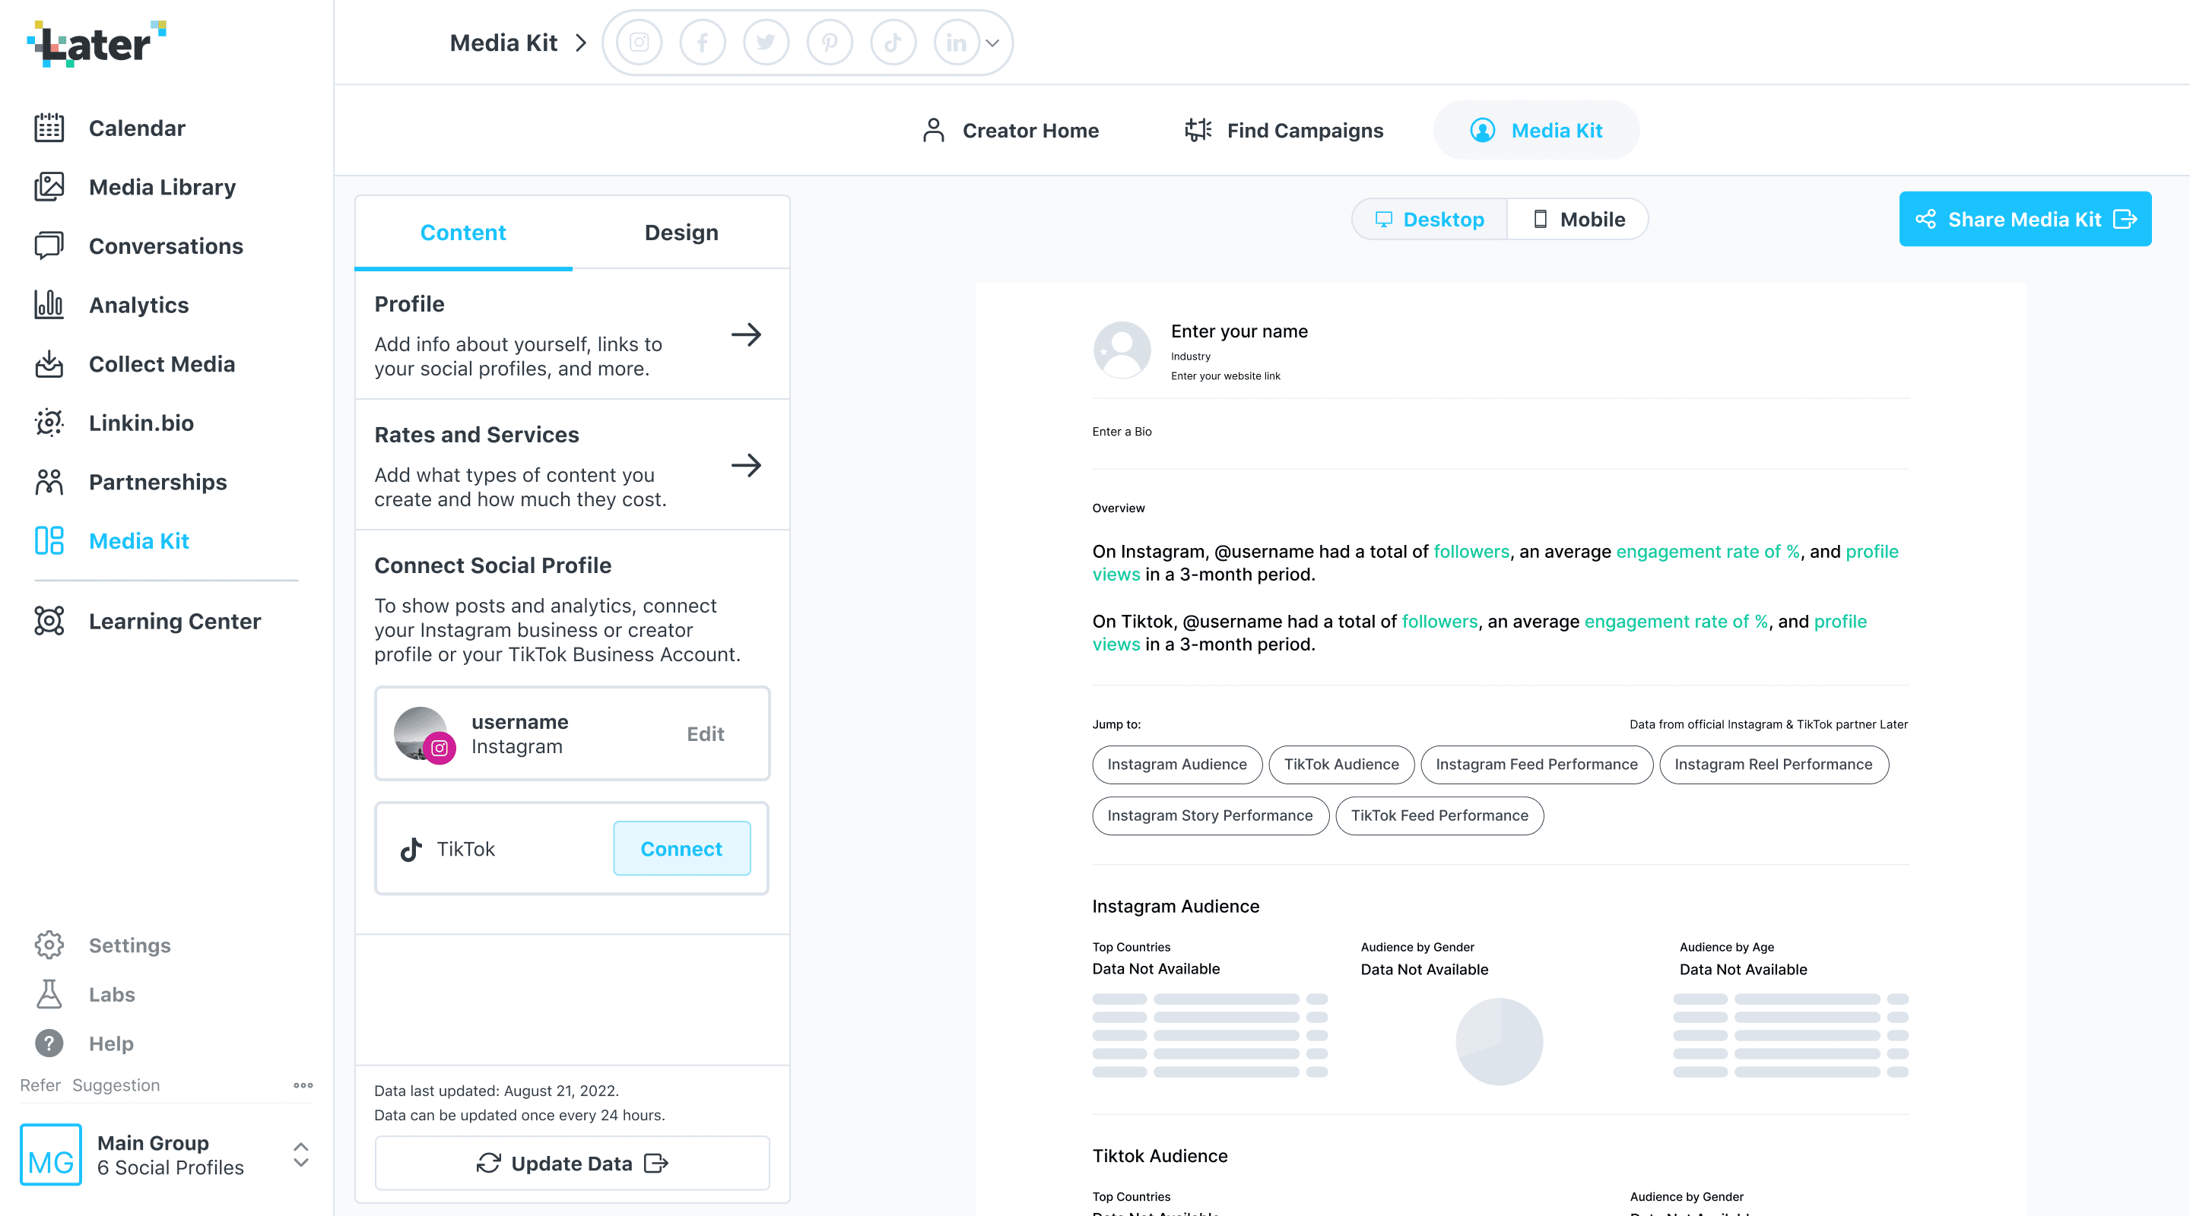The image size is (2190, 1216).
Task: Open the Linkin.bio sidebar icon
Action: [49, 423]
